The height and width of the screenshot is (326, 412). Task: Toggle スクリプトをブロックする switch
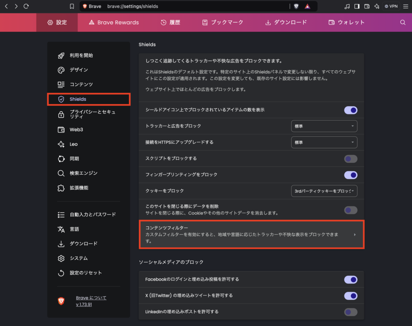point(351,159)
